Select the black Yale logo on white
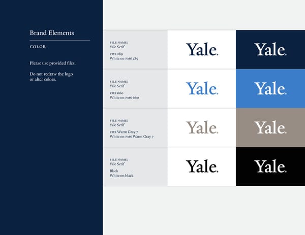The image size is (305, 235). pos(202,166)
